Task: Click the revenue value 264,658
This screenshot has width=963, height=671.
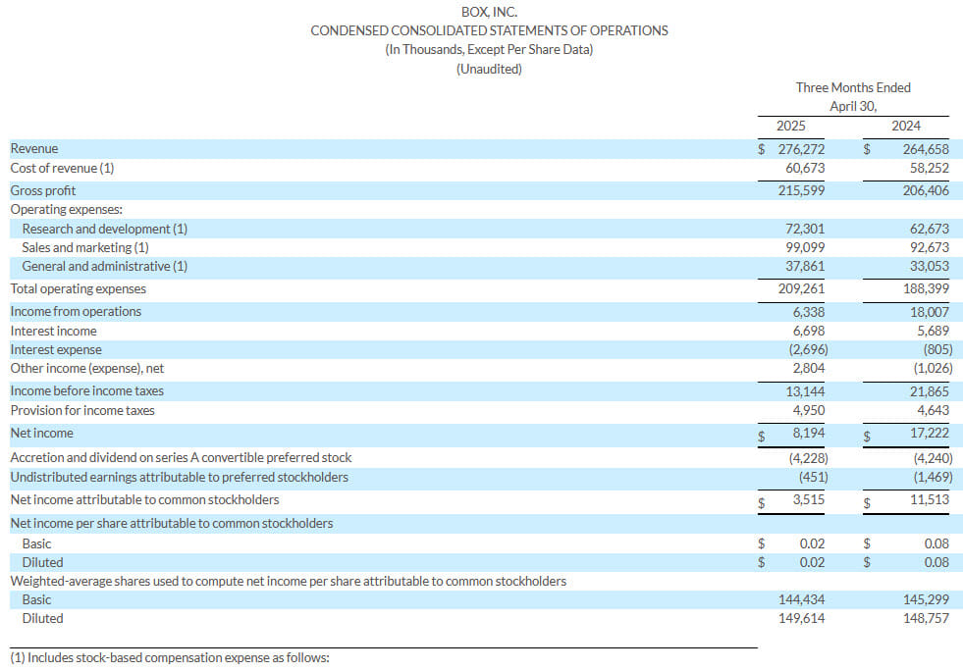Action: pos(926,149)
